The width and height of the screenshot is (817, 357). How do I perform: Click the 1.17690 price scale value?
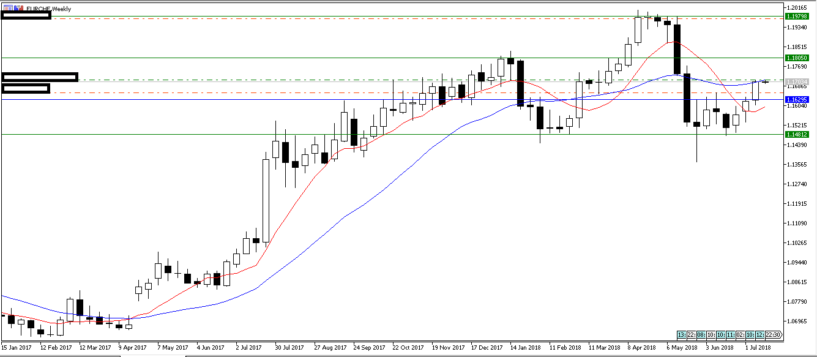[798, 67]
